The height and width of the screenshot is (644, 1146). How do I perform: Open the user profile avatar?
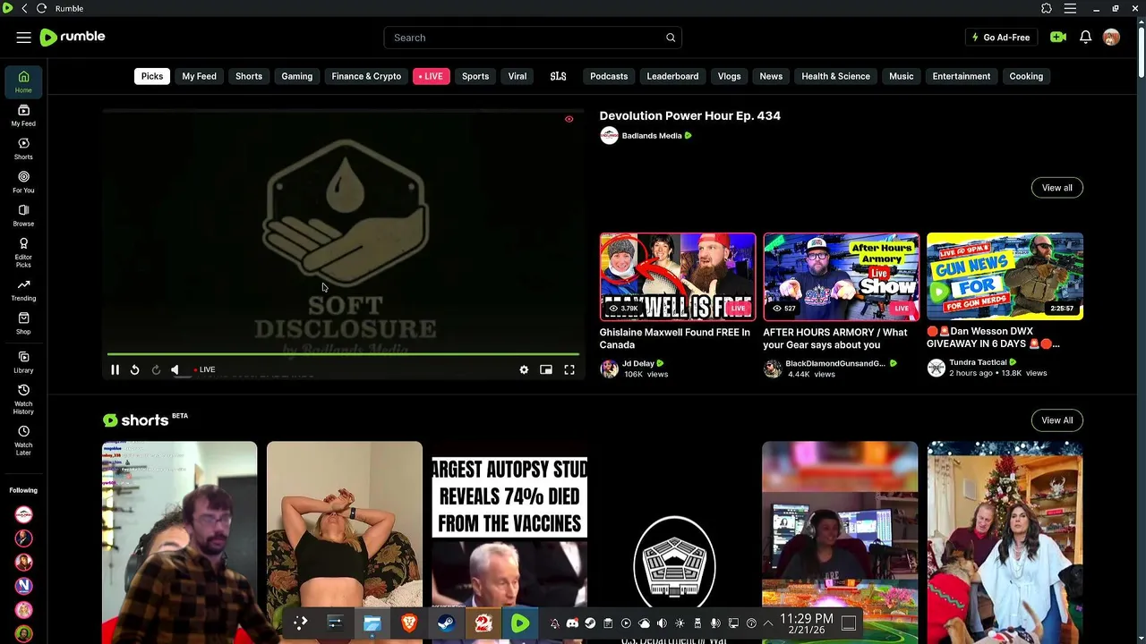[x=1111, y=38]
